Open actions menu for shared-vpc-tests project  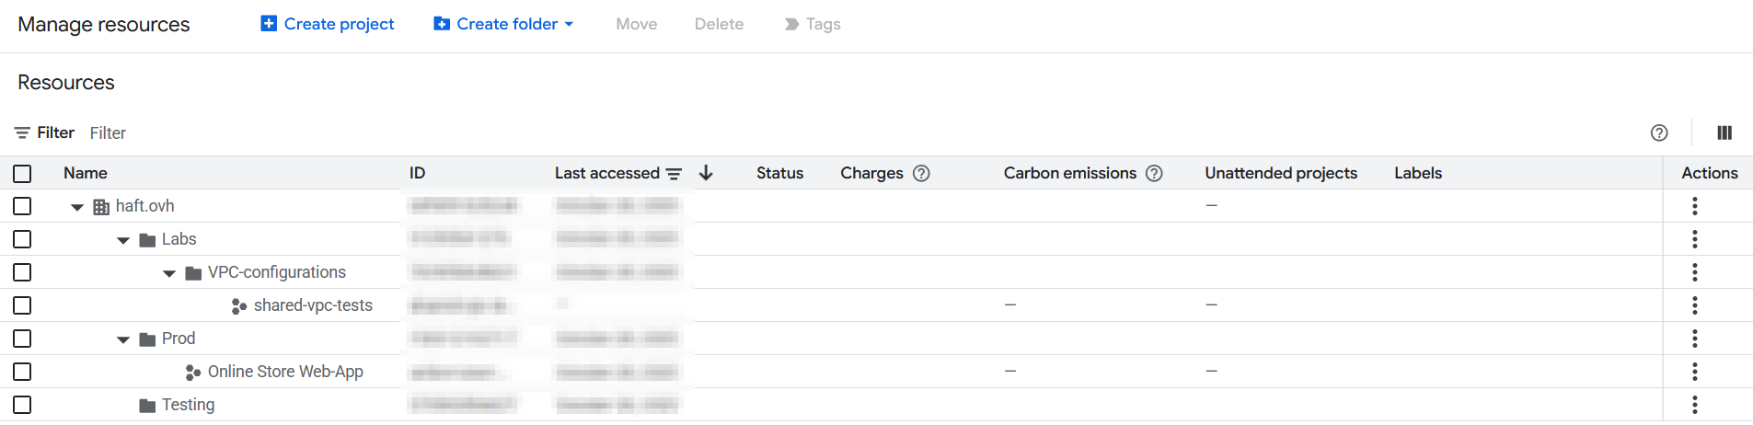(x=1694, y=305)
